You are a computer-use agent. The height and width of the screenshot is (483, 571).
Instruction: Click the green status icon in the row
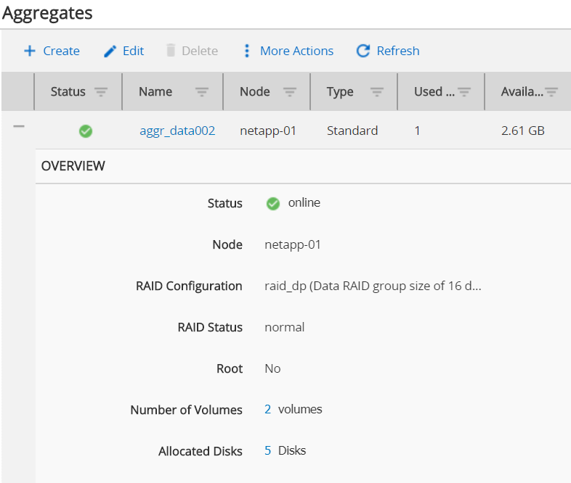(x=86, y=131)
